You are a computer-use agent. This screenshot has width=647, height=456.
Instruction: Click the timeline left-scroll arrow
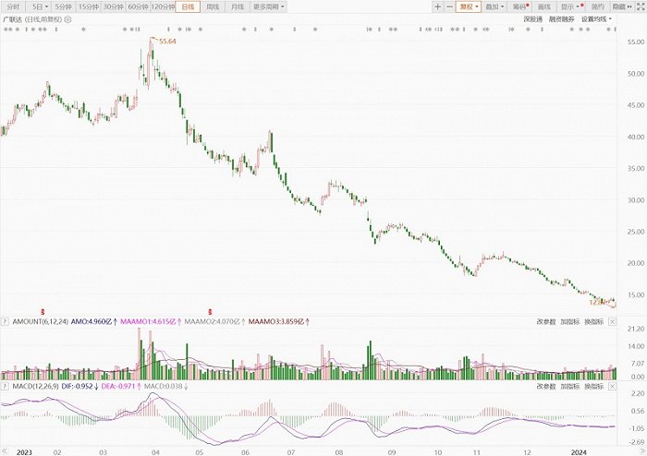tap(5, 450)
